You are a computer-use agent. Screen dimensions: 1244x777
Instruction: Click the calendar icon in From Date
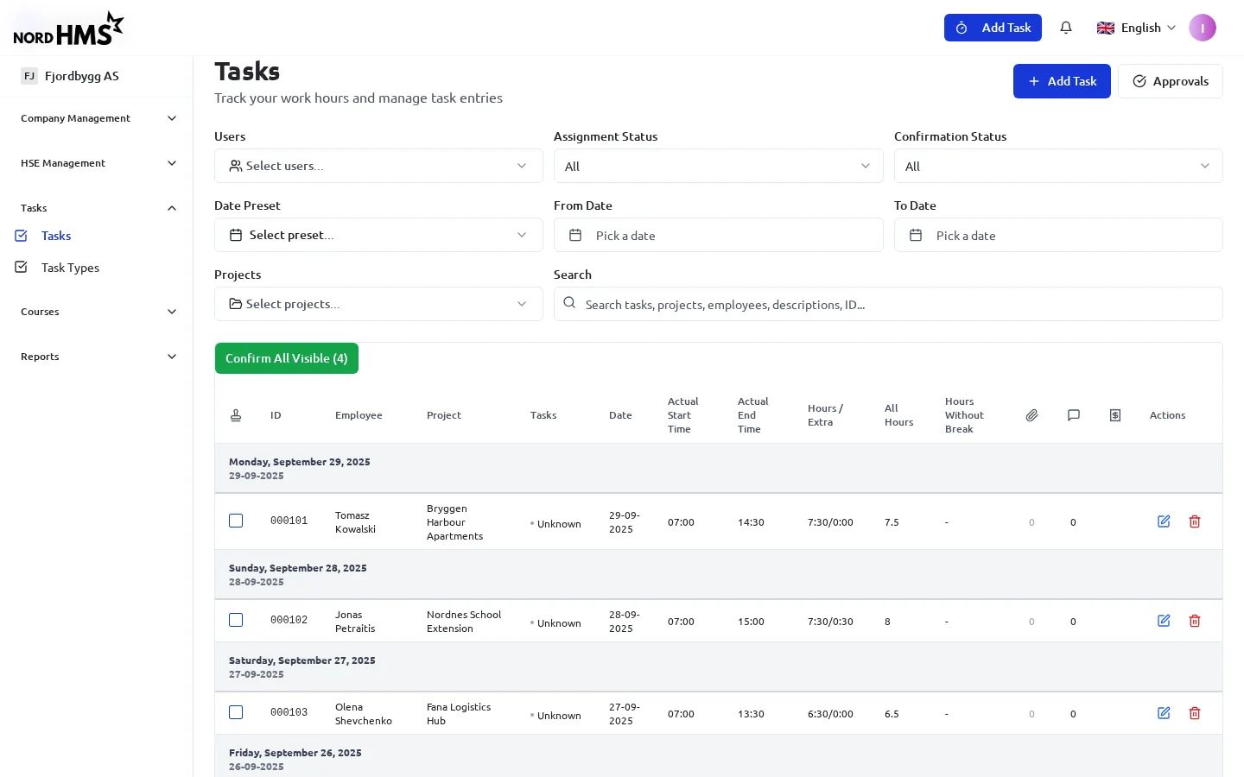pos(575,235)
